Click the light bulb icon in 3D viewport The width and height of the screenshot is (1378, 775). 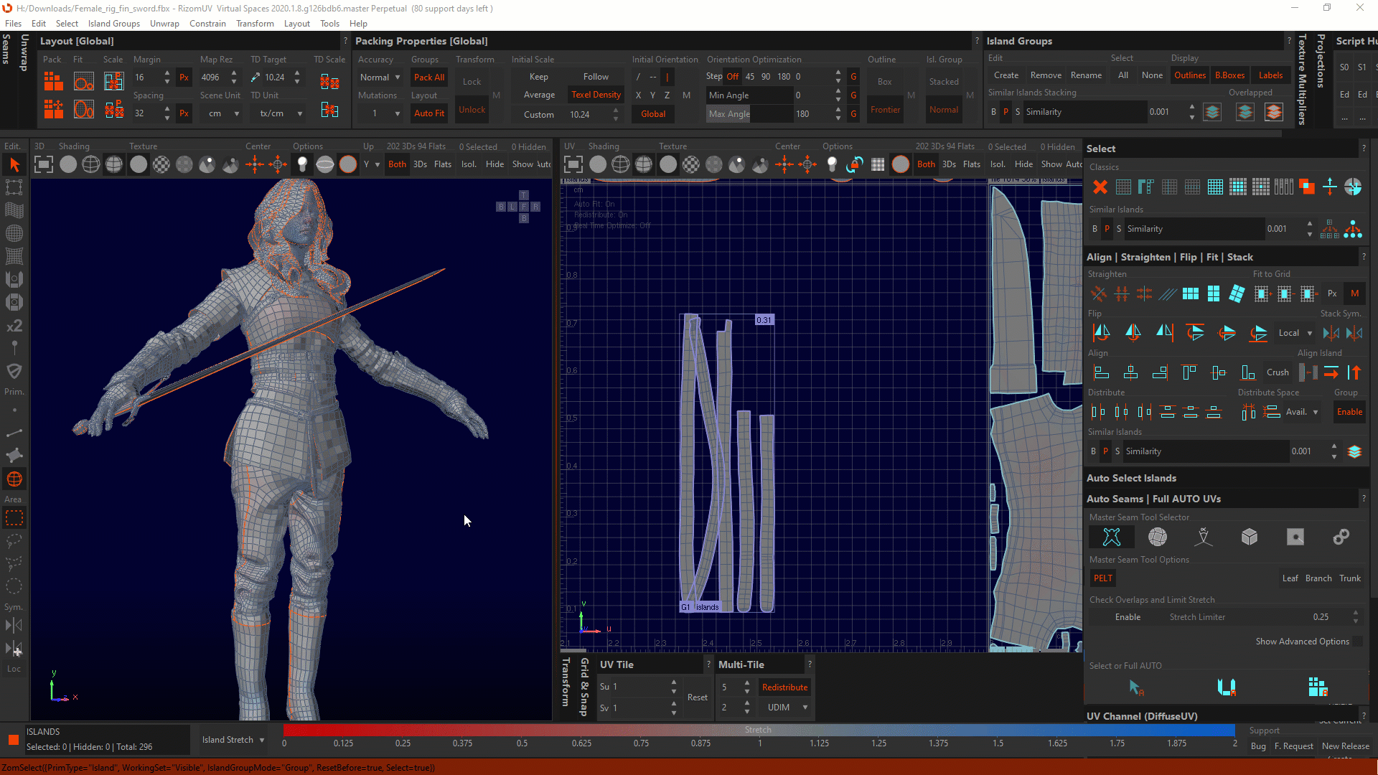coord(302,164)
